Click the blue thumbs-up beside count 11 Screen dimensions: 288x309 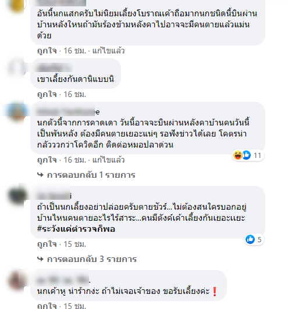tap(246, 155)
